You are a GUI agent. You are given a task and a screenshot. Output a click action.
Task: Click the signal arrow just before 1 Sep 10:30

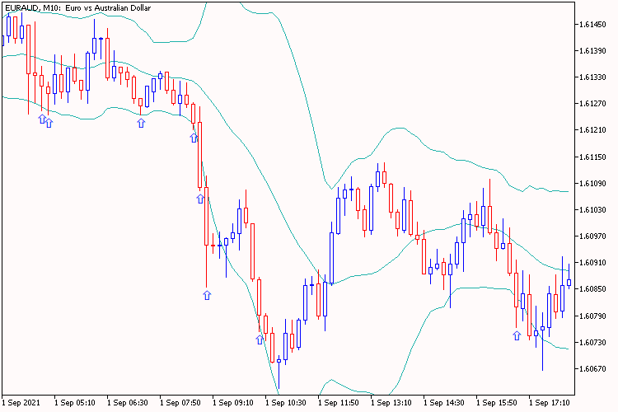click(x=260, y=339)
